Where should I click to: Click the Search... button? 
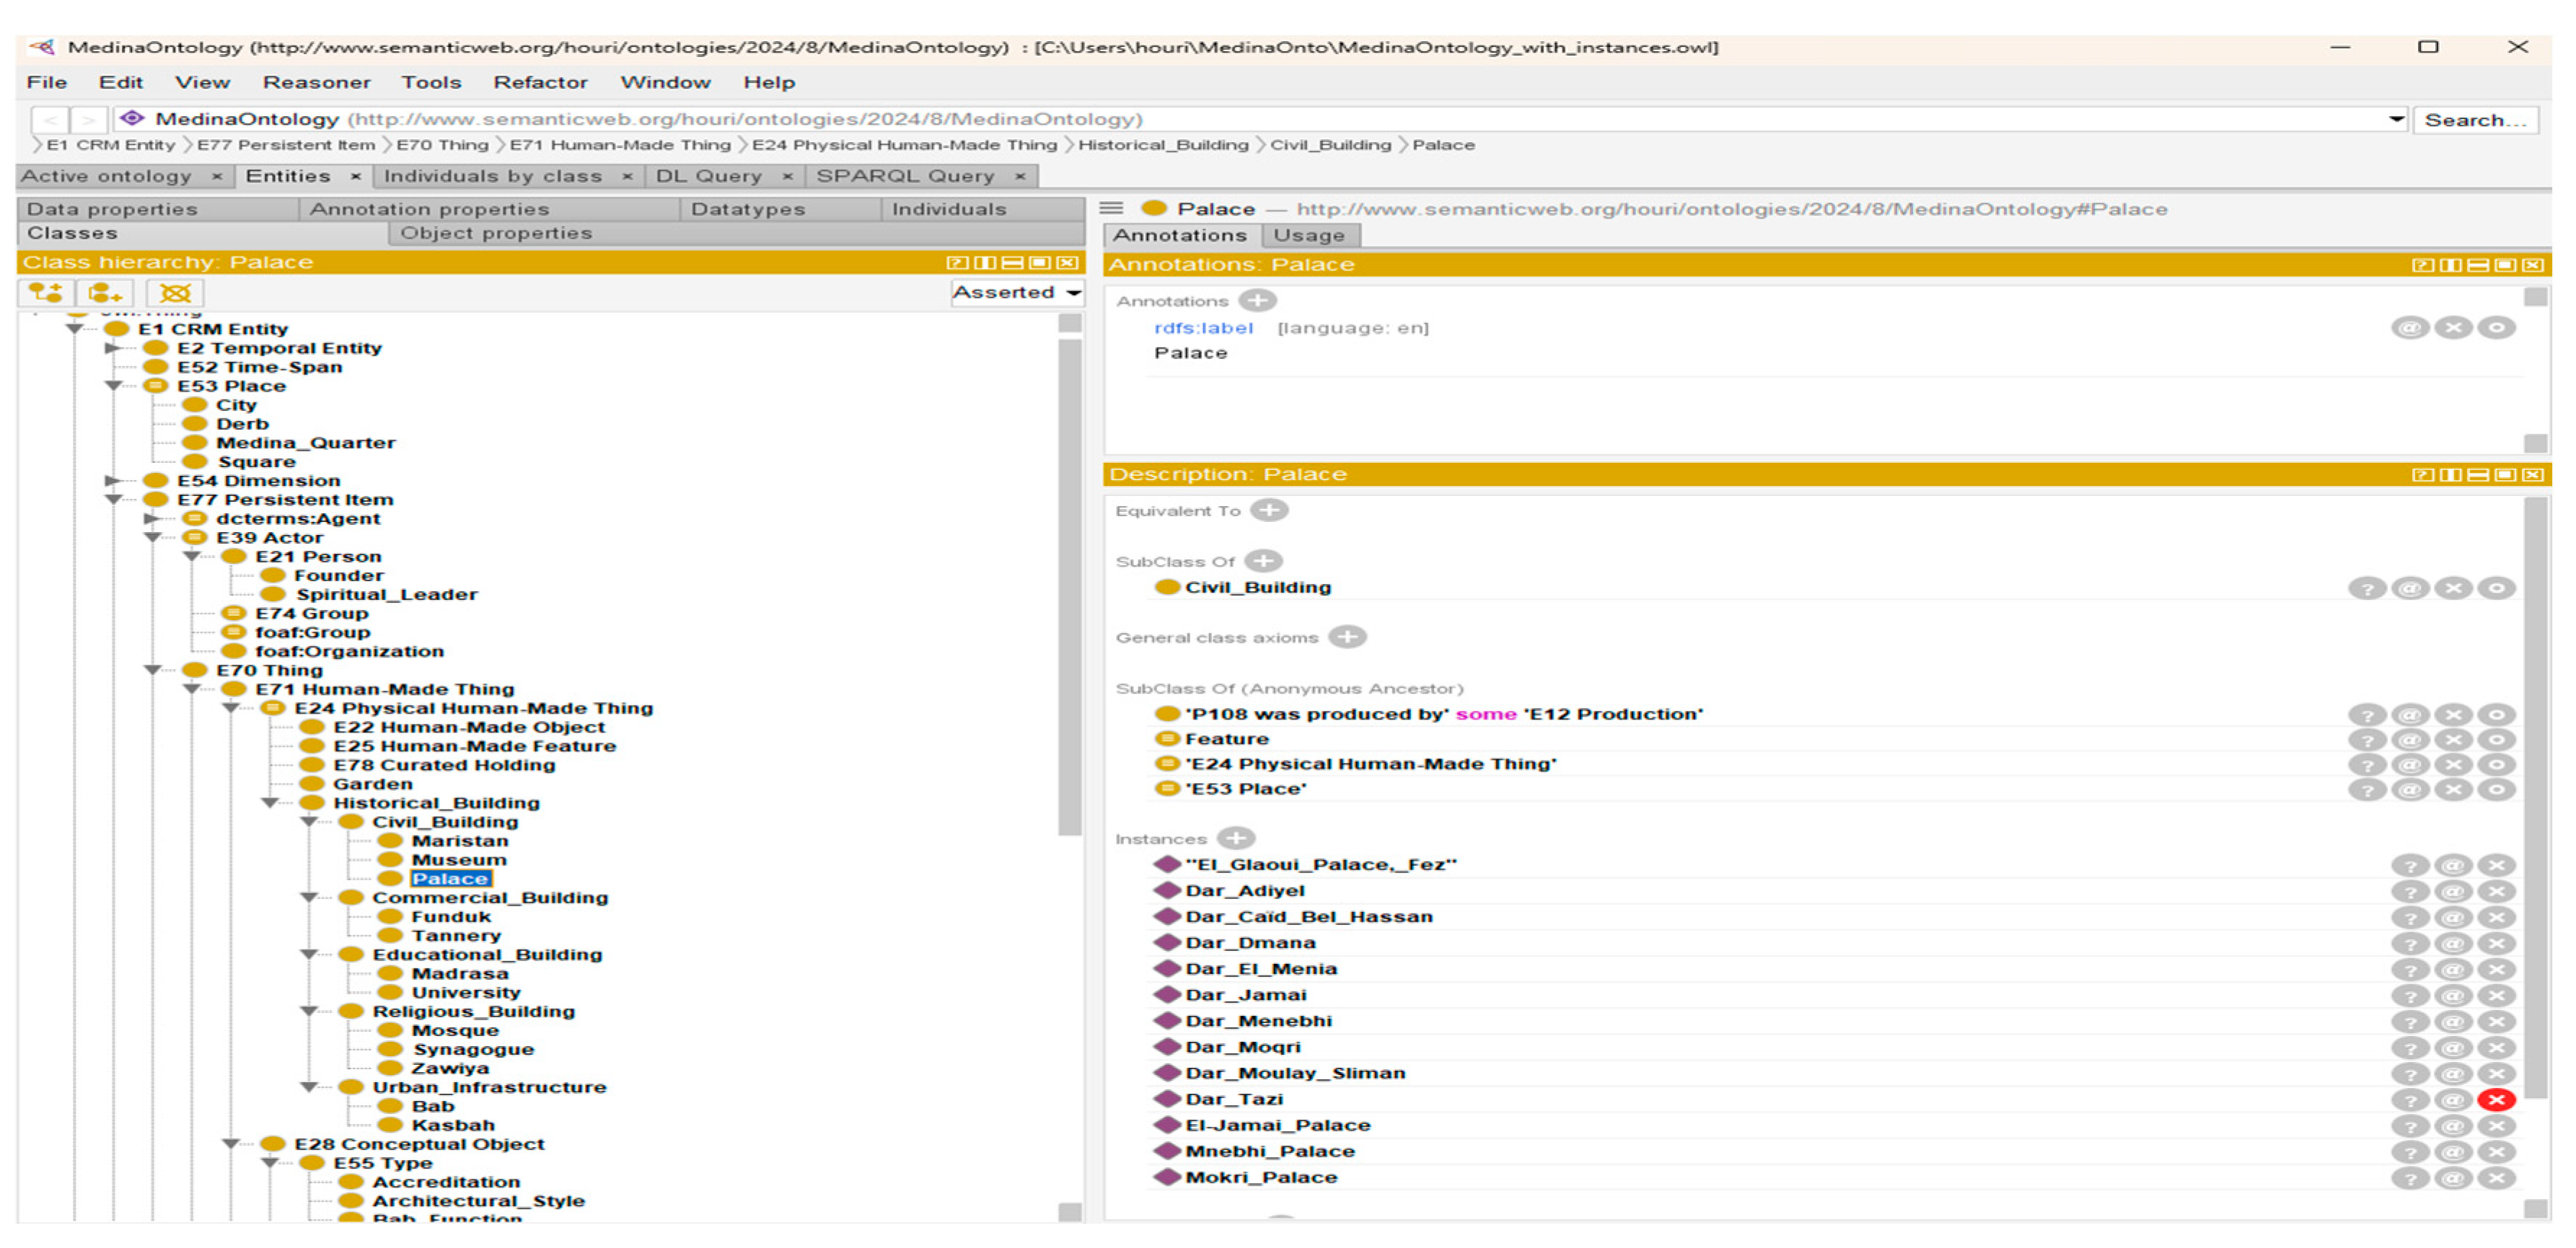(2474, 120)
